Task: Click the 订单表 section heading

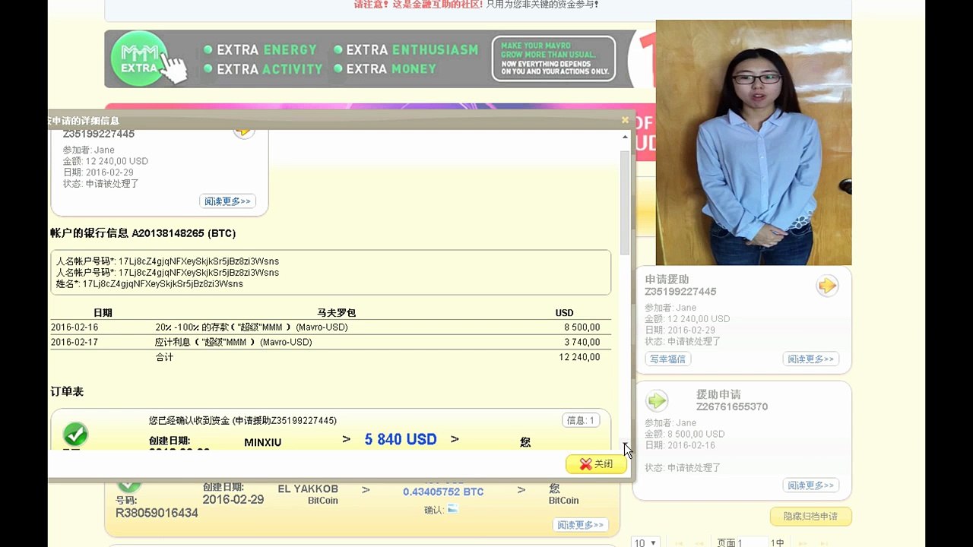Action: [67, 392]
